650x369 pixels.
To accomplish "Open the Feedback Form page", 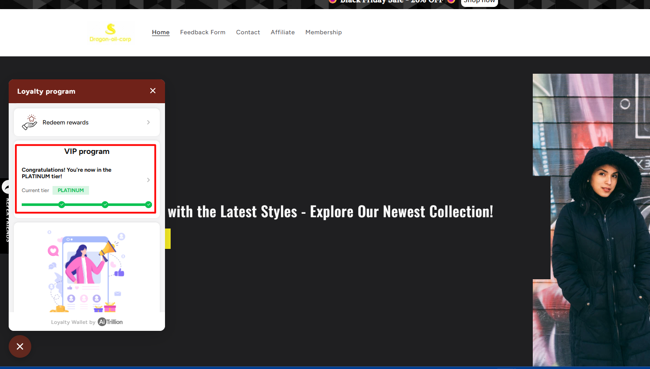I will click(x=203, y=32).
